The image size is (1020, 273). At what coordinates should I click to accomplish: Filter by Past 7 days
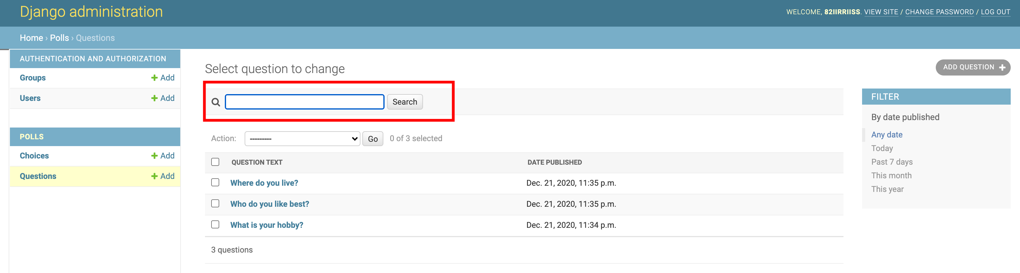pyautogui.click(x=892, y=162)
